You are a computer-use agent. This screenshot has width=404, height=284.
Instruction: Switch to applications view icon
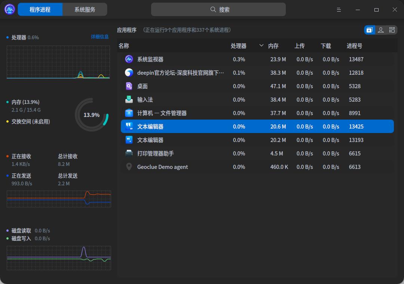pyautogui.click(x=369, y=30)
